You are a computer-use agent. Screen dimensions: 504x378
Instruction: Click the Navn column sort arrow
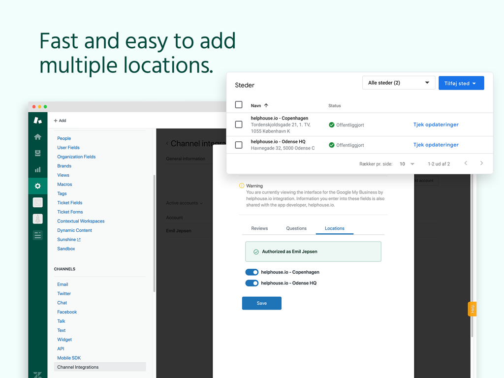click(266, 105)
